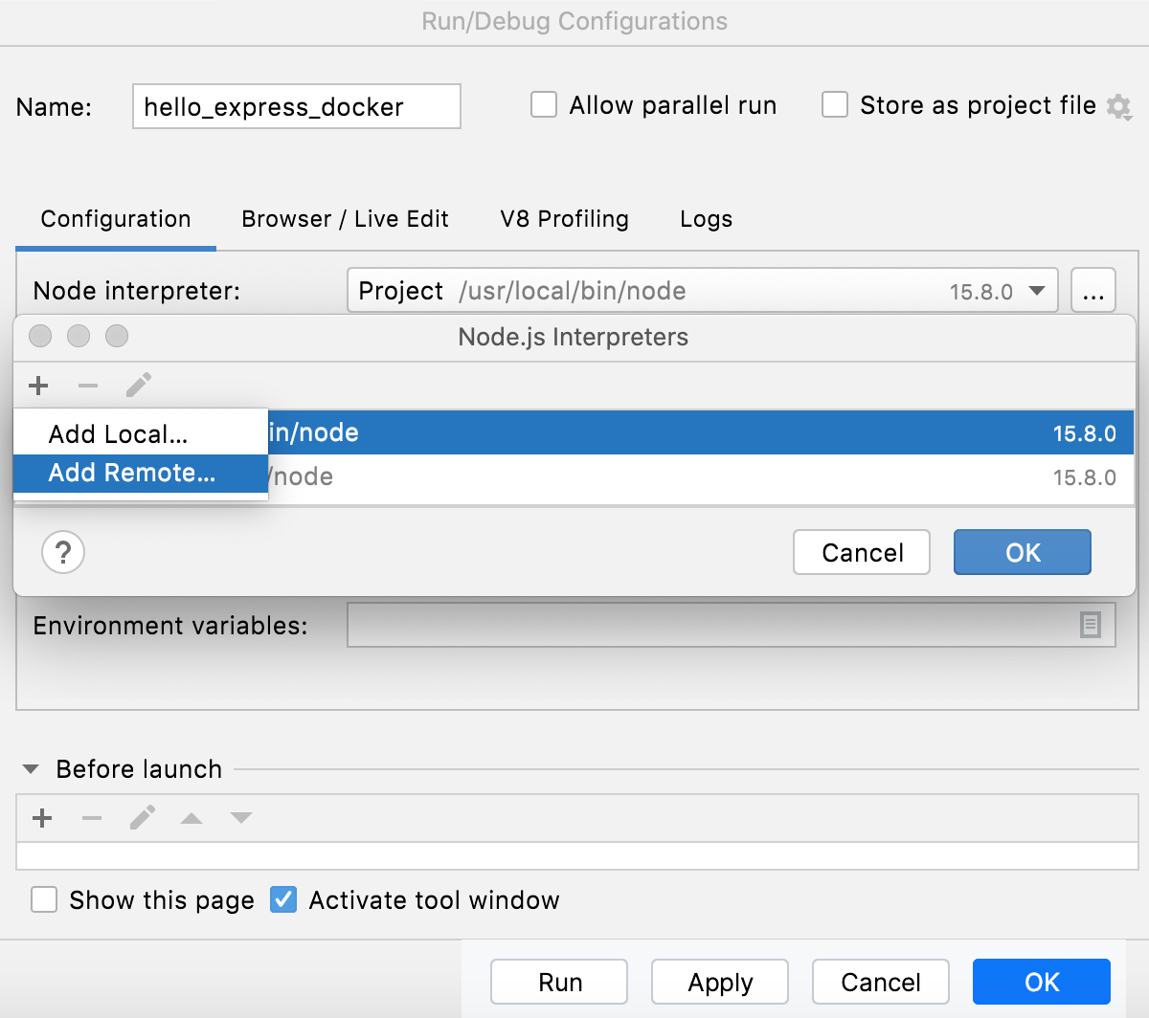Uncheck Activate tool window checkbox
The height and width of the screenshot is (1018, 1149).
(283, 900)
